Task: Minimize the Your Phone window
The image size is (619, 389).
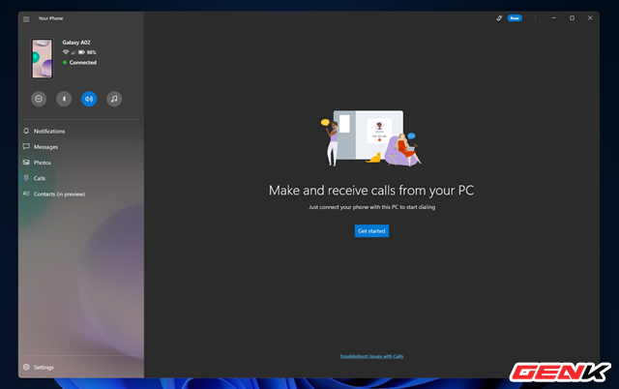Action: 554,18
